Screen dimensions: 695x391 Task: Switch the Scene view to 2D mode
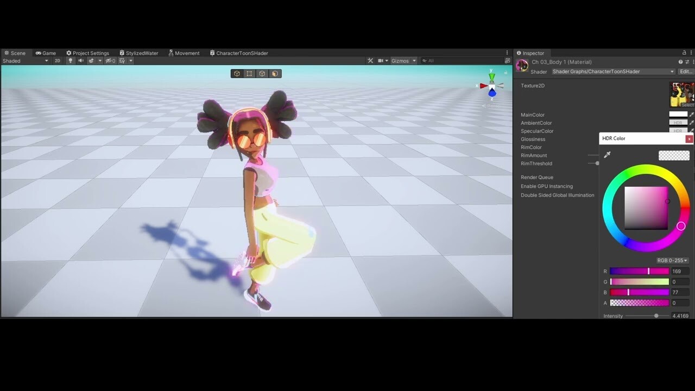point(58,60)
